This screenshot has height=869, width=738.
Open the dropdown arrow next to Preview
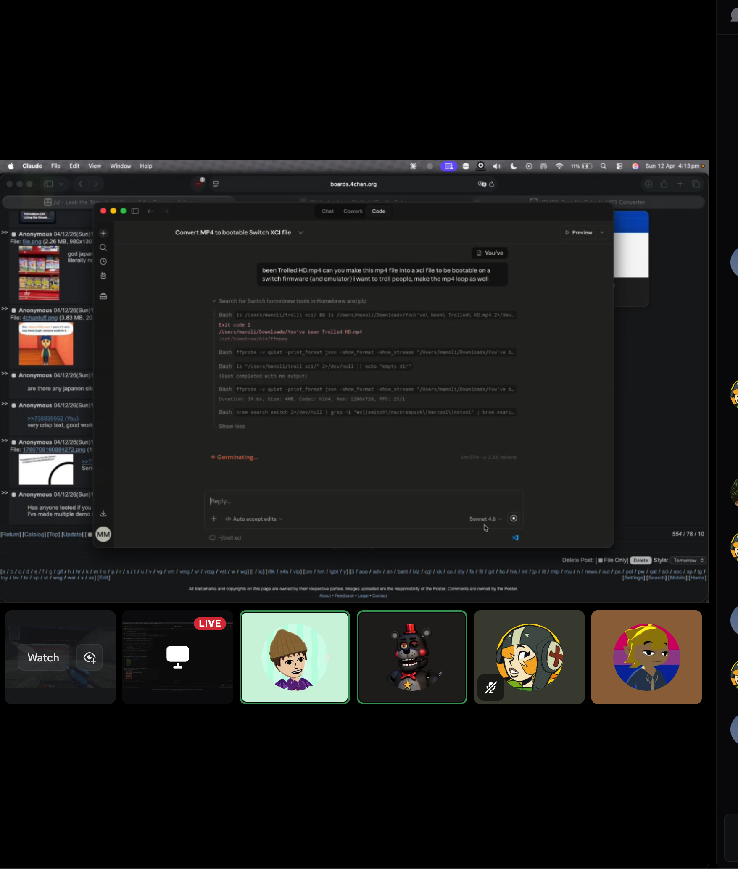point(602,232)
